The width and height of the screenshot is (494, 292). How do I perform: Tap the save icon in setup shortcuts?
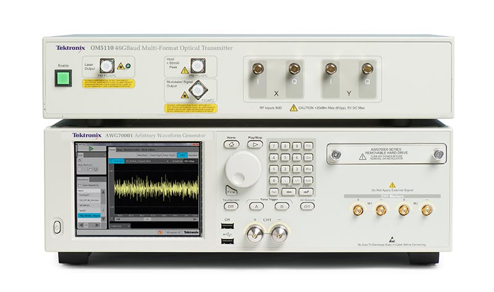[96, 170]
